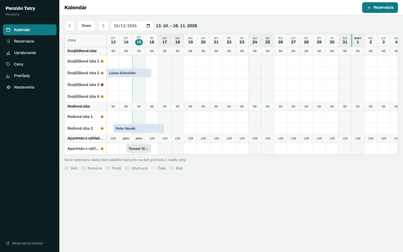The image size is (403, 252).
Task: Click the cleaning icon beside Upratovanie
Action: pos(8,53)
